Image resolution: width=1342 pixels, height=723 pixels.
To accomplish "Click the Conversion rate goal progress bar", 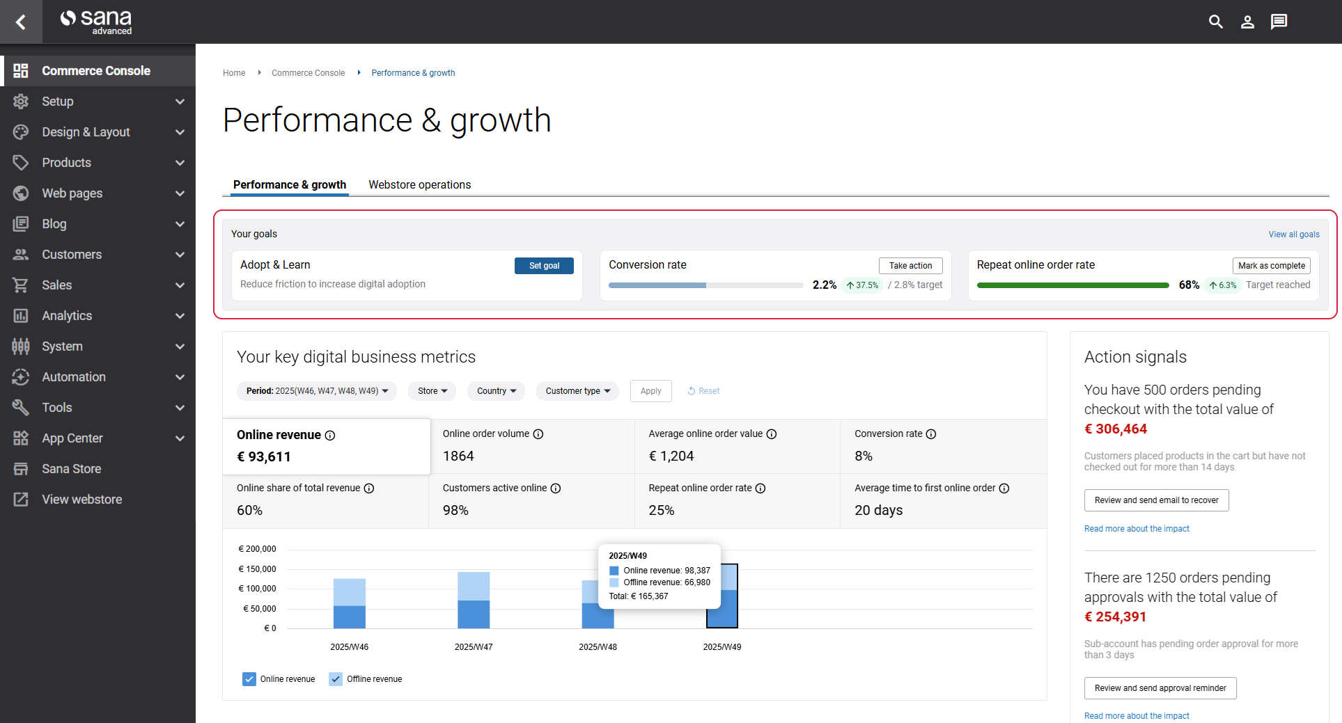I will point(705,285).
